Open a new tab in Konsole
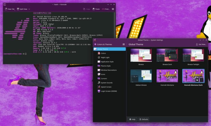 10,9
